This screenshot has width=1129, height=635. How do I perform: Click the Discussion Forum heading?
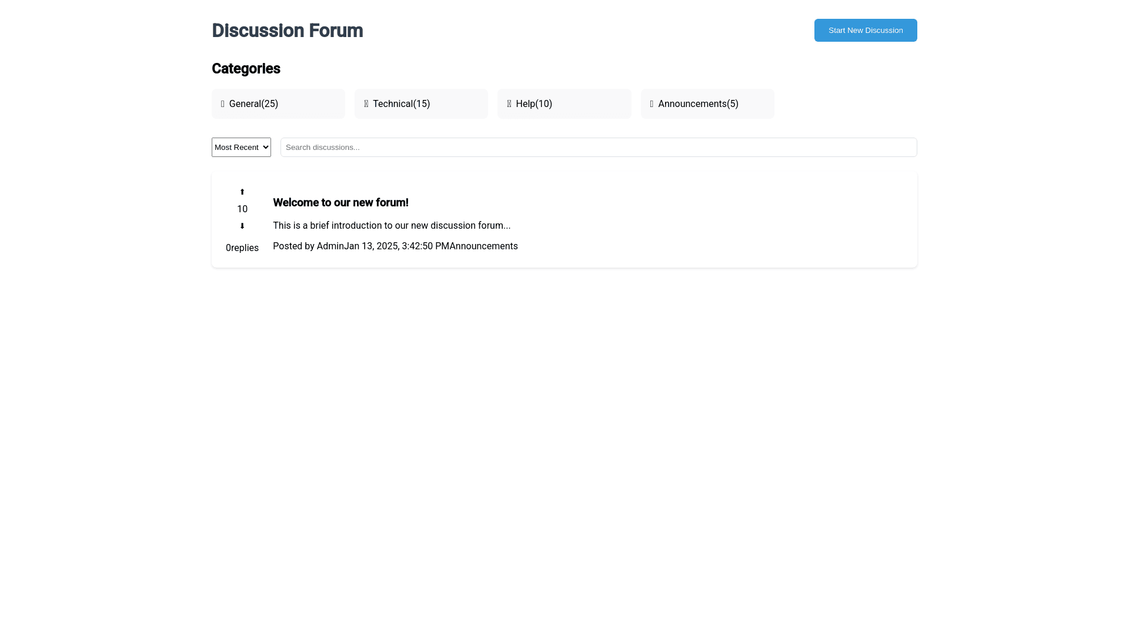[287, 31]
